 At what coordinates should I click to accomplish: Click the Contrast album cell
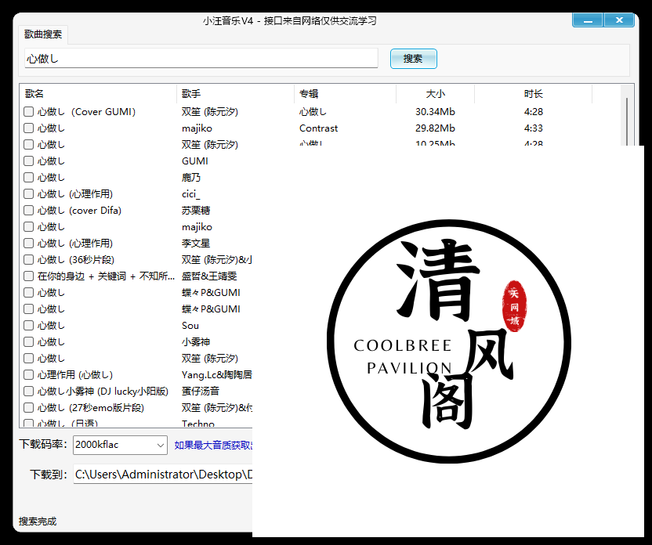(x=318, y=128)
